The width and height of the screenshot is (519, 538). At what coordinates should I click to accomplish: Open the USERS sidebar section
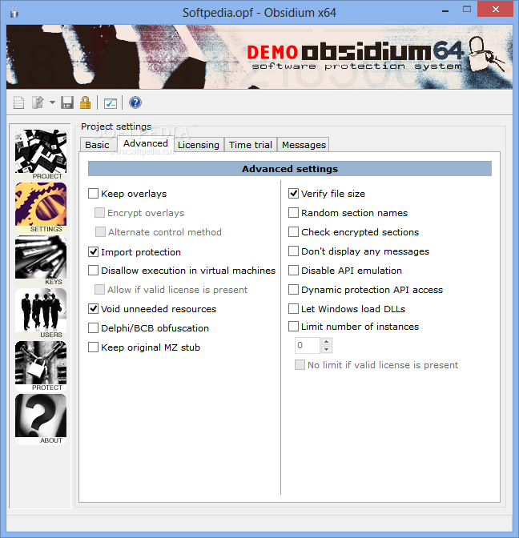point(41,313)
